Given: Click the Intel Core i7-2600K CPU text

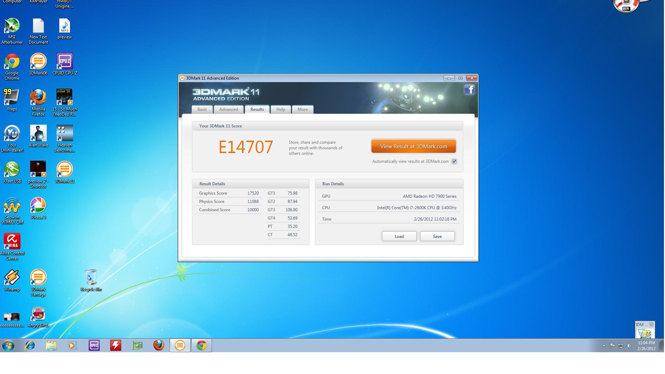Looking at the screenshot, I should coord(417,208).
